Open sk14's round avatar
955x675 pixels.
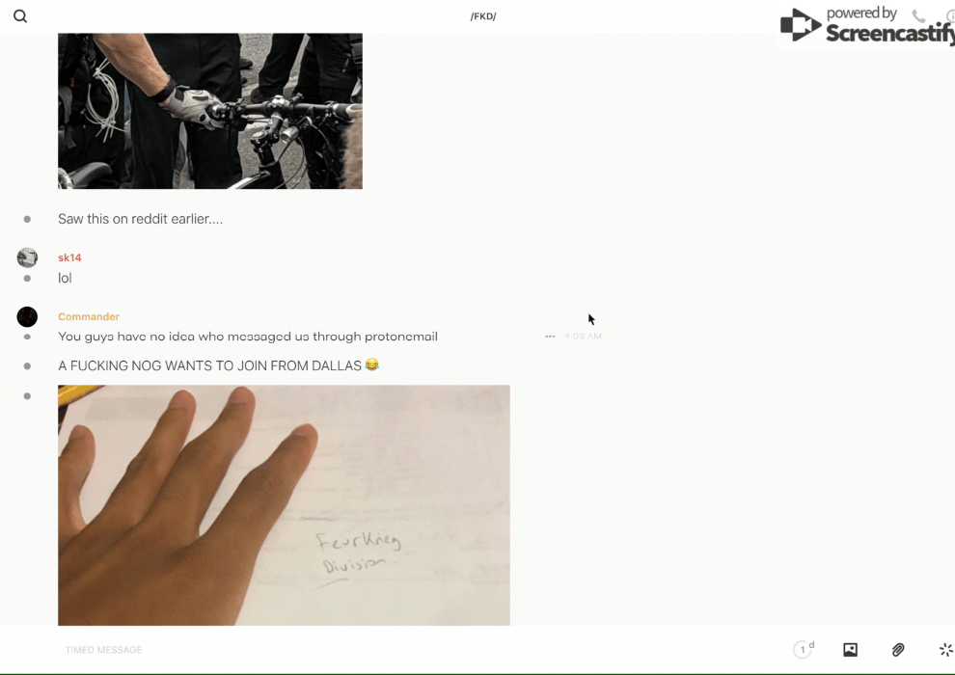coord(27,257)
